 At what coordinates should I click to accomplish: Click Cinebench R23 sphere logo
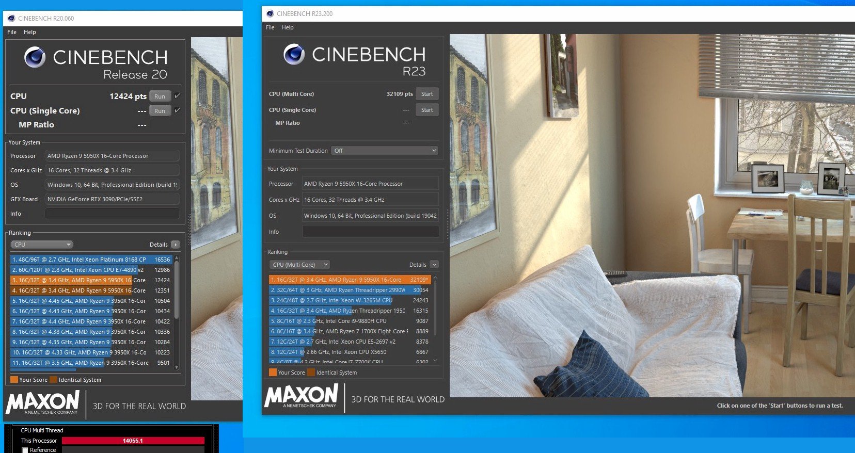click(x=294, y=54)
